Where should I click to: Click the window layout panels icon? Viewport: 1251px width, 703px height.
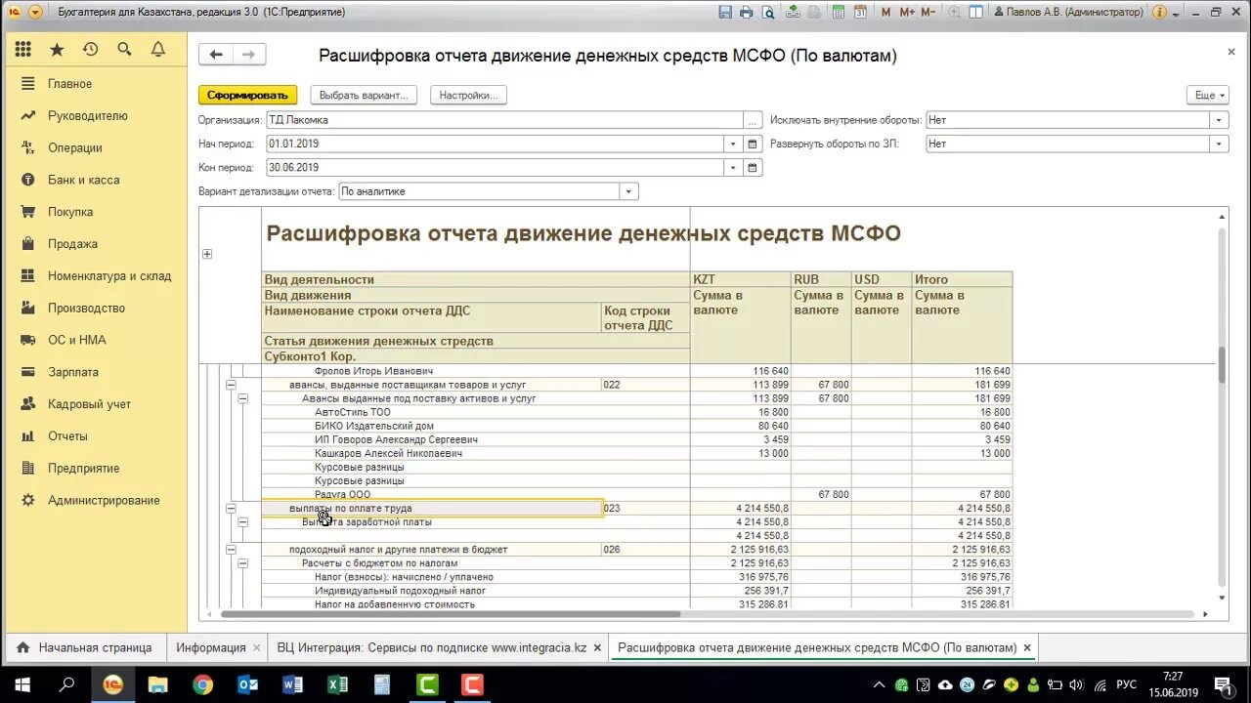tap(976, 13)
